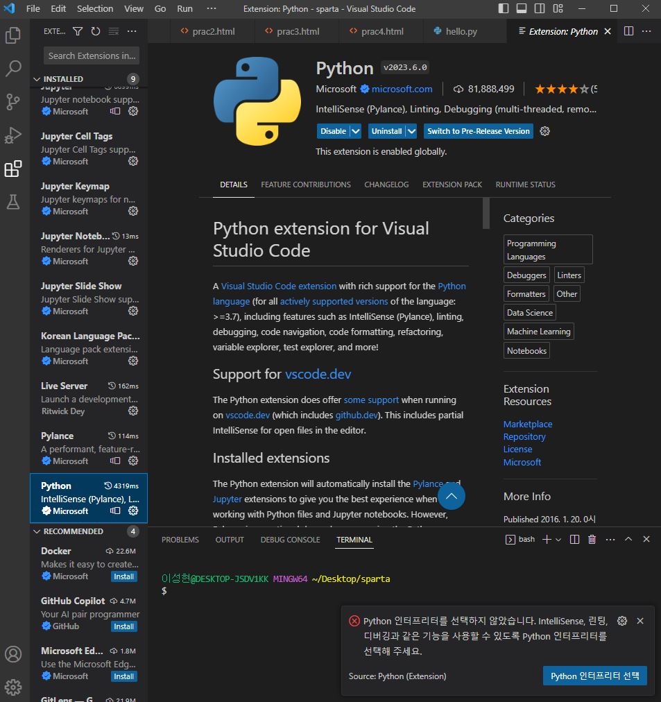
Task: Open editor more actions ellipsis
Action: 646,31
